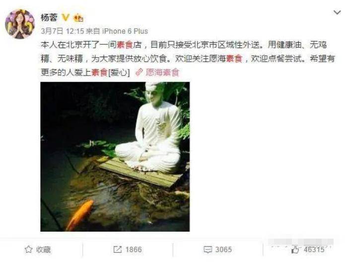Click the 收藏 favorite label

43,250
